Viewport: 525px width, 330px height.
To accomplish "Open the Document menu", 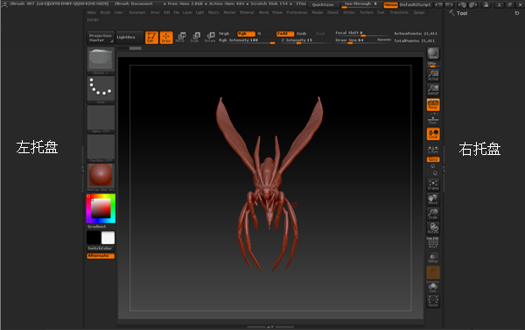I will [x=137, y=12].
